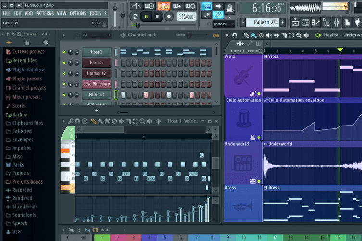The height and width of the screenshot is (241, 362).
Task: Toggle the piano roll snap magnet icon
Action: coord(77,121)
